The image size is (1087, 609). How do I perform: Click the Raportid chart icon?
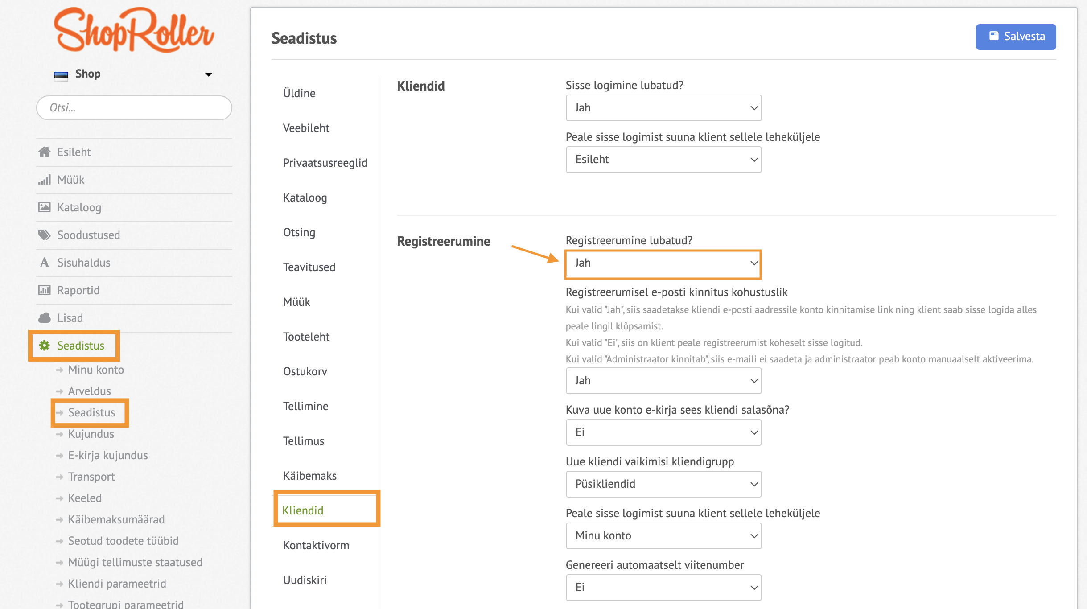44,290
